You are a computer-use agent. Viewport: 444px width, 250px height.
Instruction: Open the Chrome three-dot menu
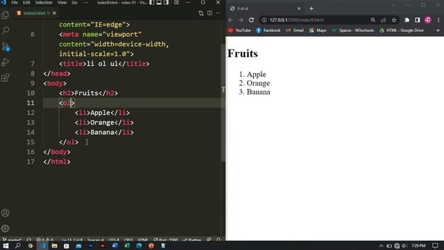[x=438, y=20]
